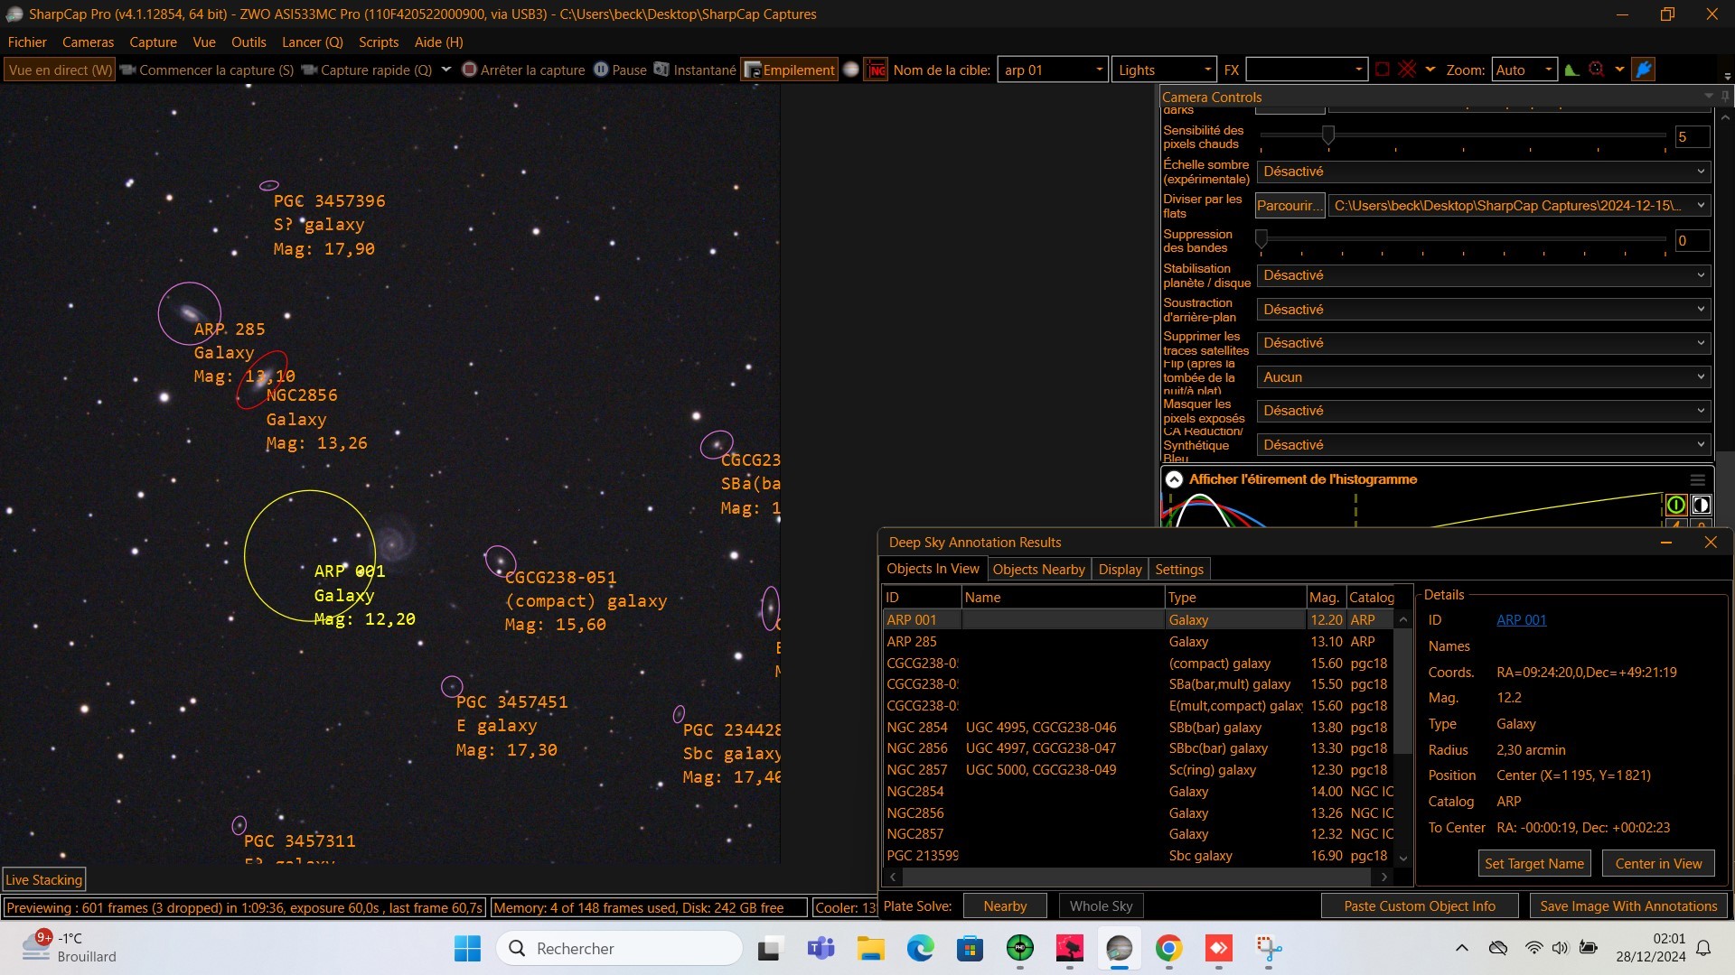1735x975 pixels.
Task: Open the histogram hamburger menu
Action: click(x=1697, y=480)
